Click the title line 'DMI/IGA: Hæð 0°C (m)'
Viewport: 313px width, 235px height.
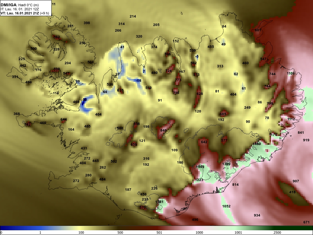click(19, 5)
